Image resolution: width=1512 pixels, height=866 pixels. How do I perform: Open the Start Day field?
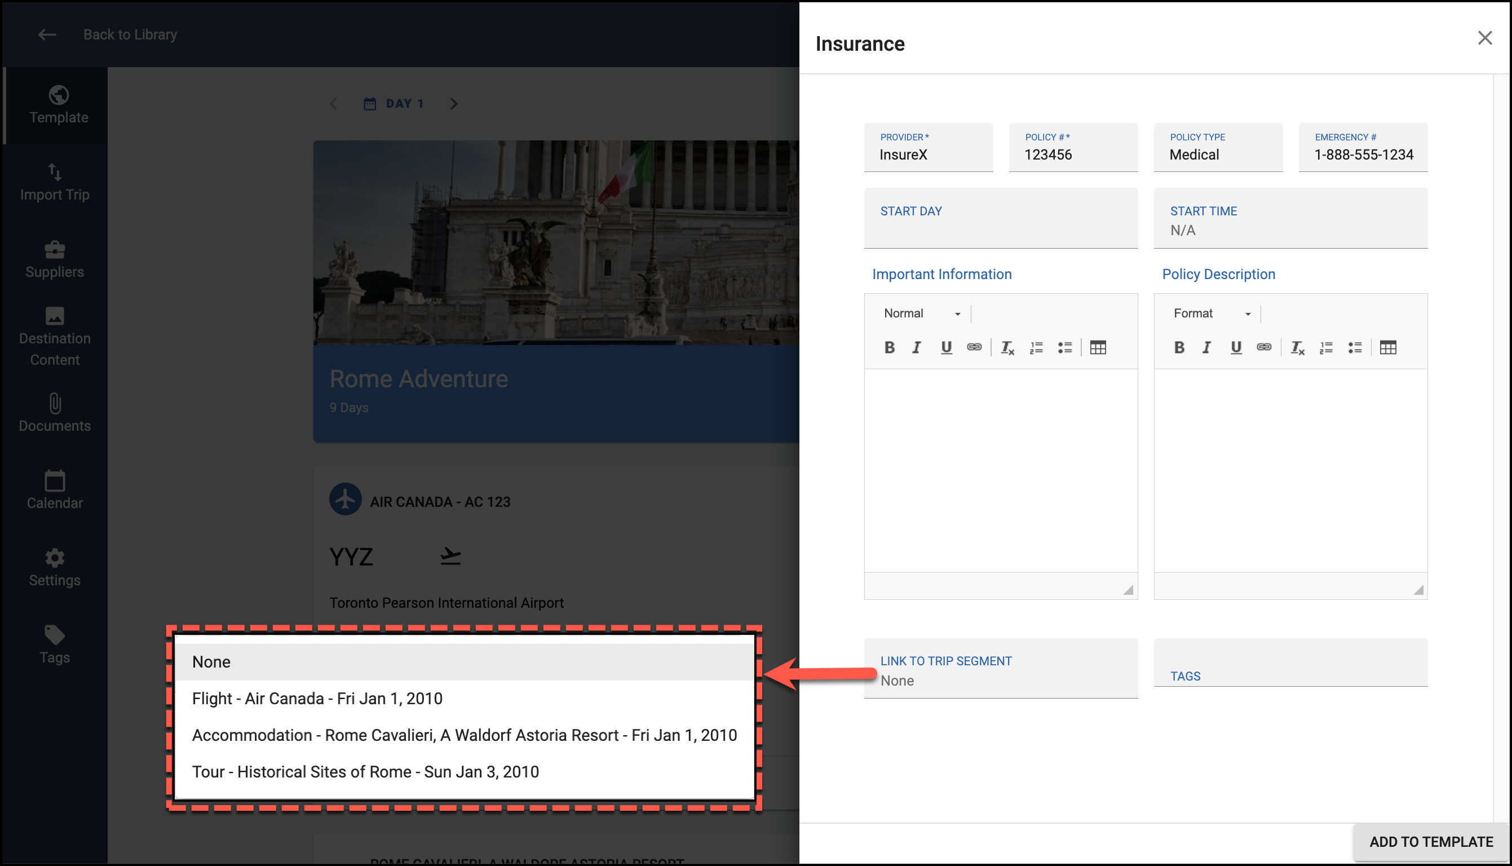pyautogui.click(x=1001, y=218)
